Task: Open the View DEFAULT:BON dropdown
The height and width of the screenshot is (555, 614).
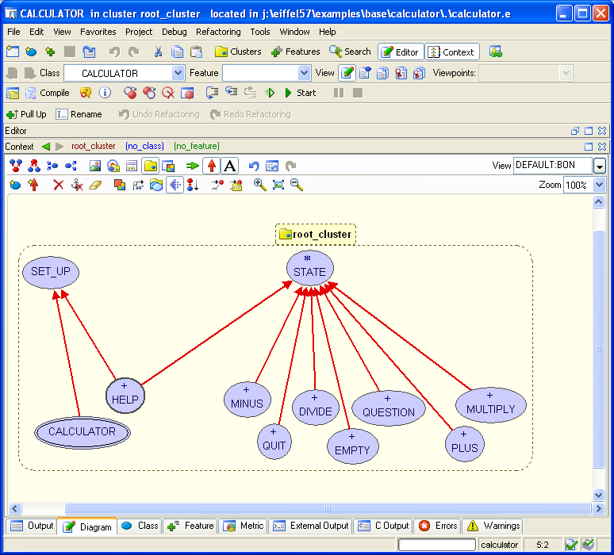Action: [600, 166]
